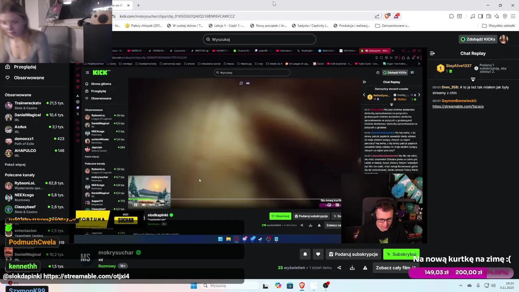The height and width of the screenshot is (292, 519).
Task: Open bookmark 'Sadysta / Captivity'
Action: [311, 26]
